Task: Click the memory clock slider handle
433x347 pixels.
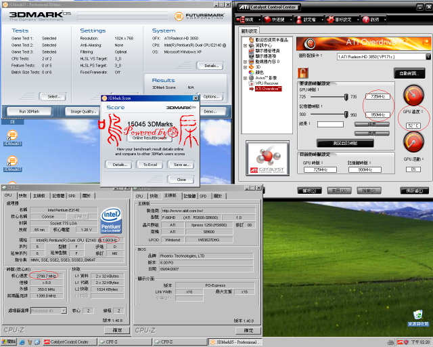Action: tap(346, 115)
